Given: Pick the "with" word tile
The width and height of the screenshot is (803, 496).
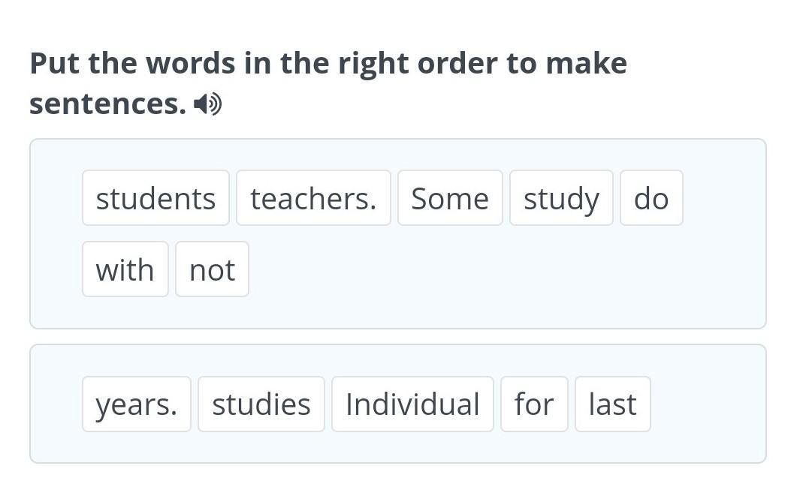Looking at the screenshot, I should [125, 269].
